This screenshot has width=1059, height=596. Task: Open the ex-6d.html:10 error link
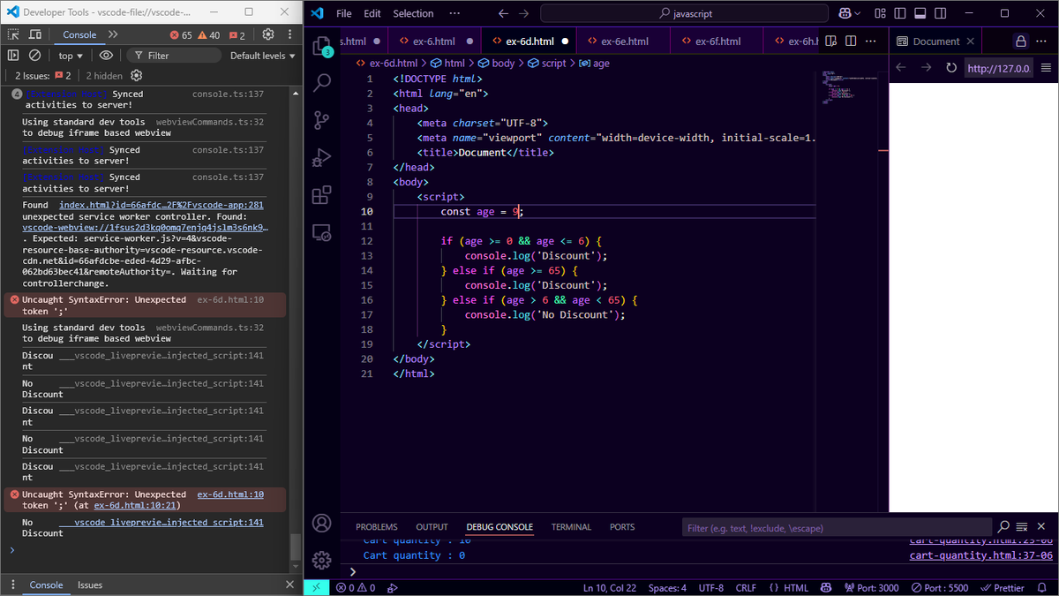coord(230,494)
